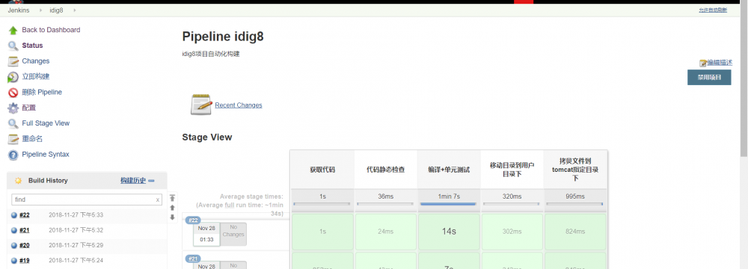Click the 24ms stage cell for build #22
The height and width of the screenshot is (269, 748).
click(x=386, y=232)
